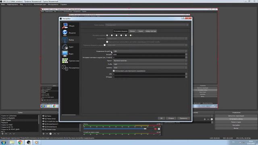This screenshot has height=145, width=258.
Task: Move the selected source down
Action: click(x=58, y=134)
